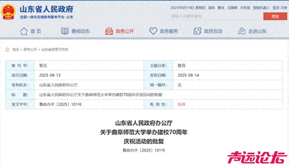Screen dimensions: 289x165
Task: Click the heading line 关于曲阜师范大学举办建校70周年
Action: (x=144, y=132)
